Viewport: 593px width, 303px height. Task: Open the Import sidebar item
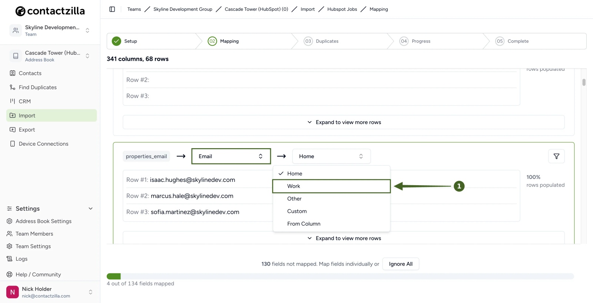52,116
